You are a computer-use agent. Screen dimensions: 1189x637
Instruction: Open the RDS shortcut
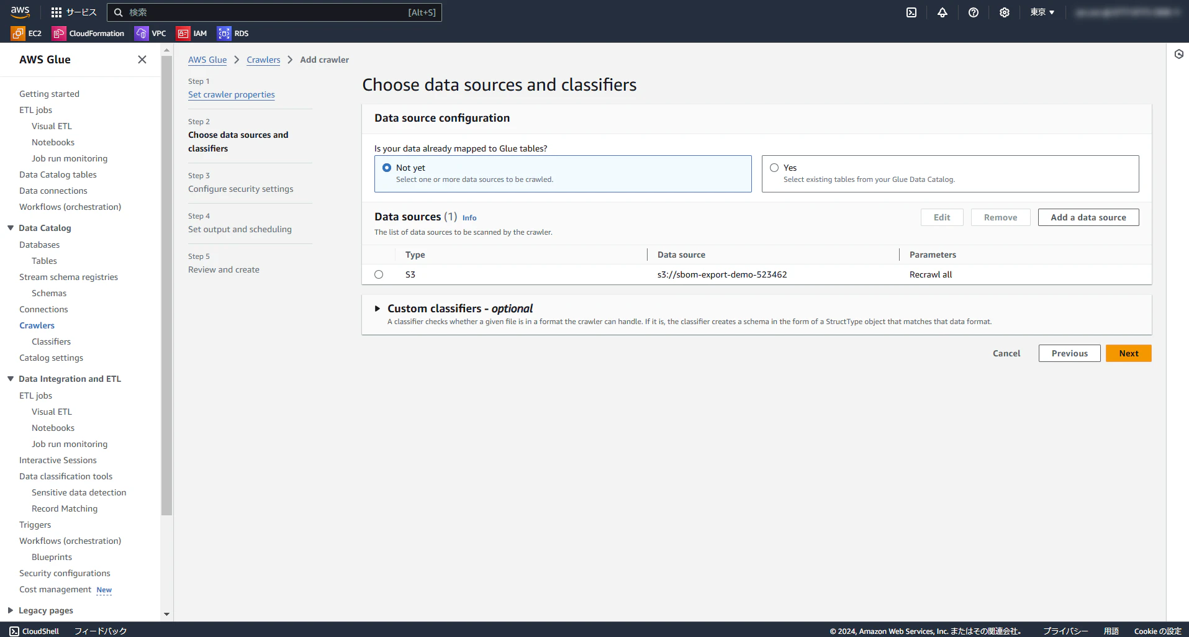point(233,34)
